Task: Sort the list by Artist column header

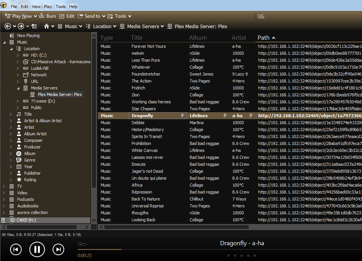Action: [239, 38]
